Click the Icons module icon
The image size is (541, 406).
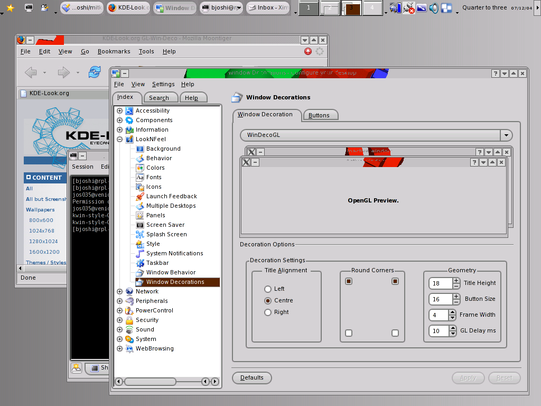pyautogui.click(x=139, y=187)
